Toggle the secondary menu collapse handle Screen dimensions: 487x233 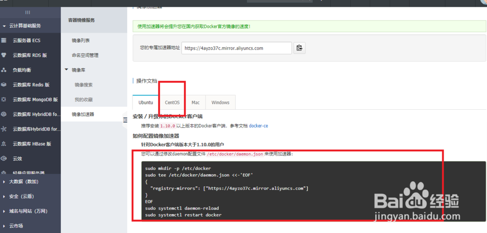(x=125, y=120)
